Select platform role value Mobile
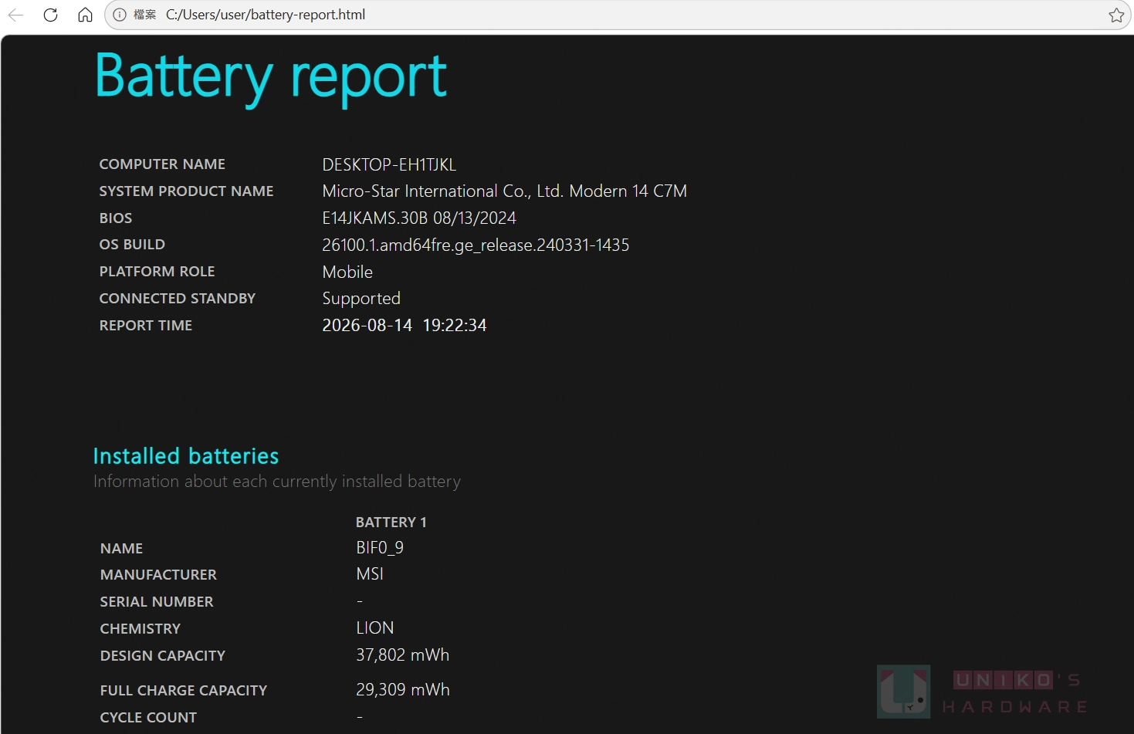The width and height of the screenshot is (1134, 734). point(347,272)
